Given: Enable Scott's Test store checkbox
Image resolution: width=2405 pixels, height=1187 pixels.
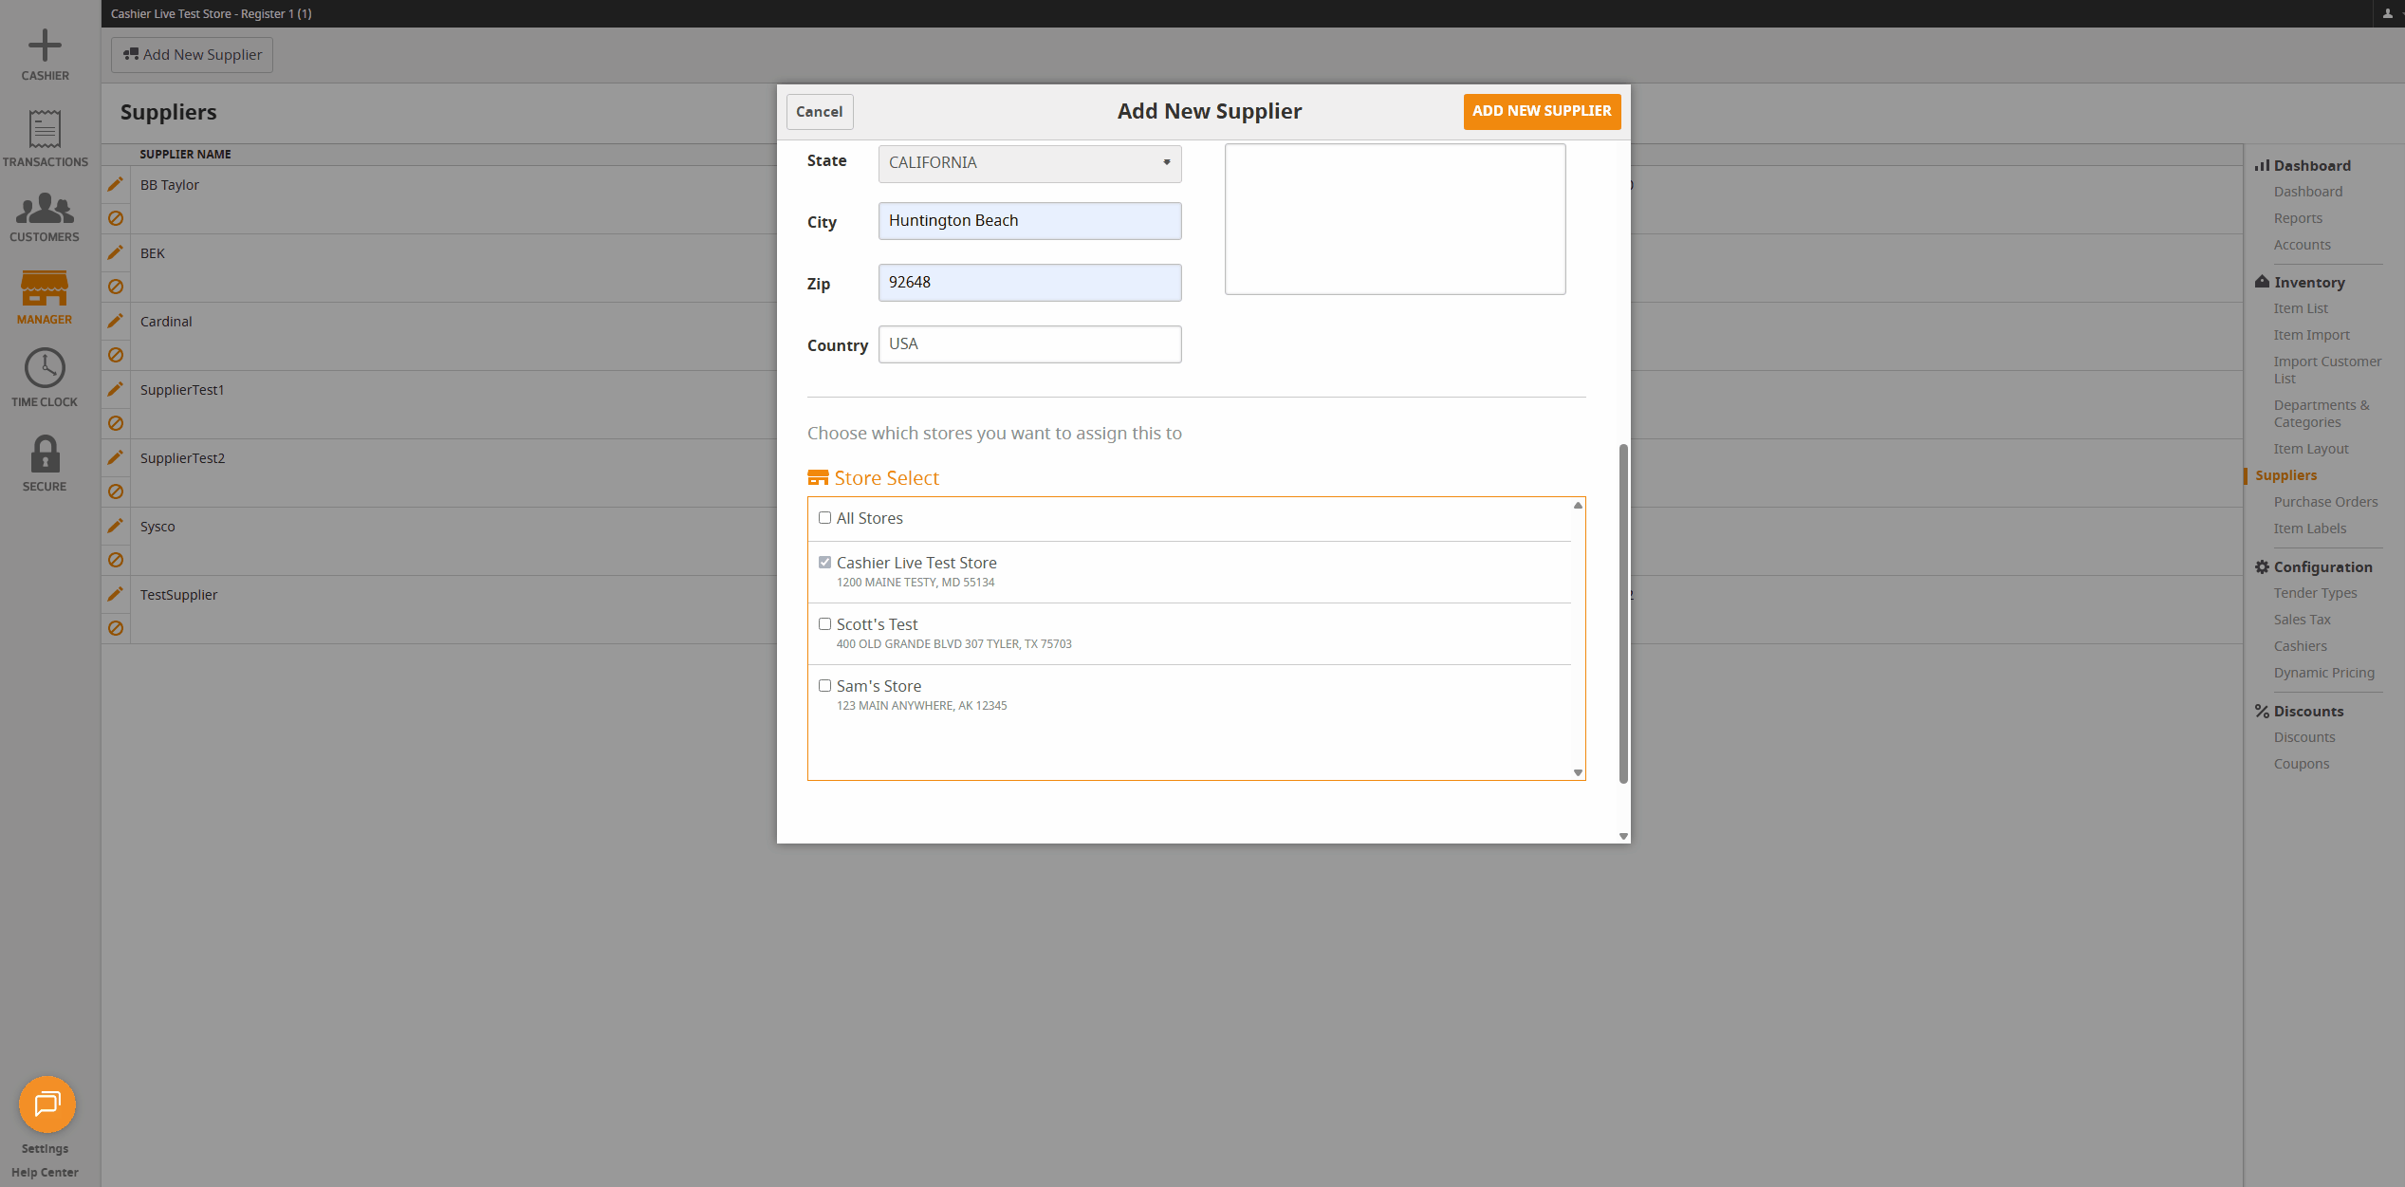Looking at the screenshot, I should coord(824,624).
